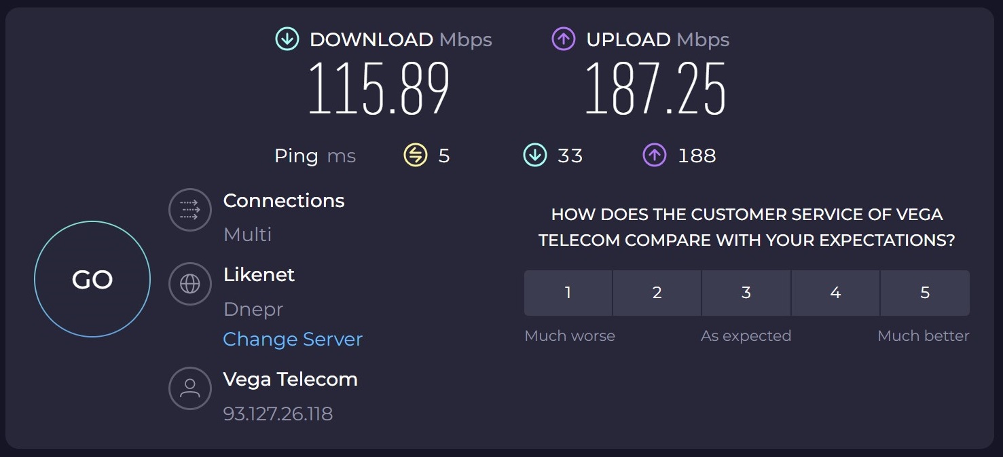Image resolution: width=1003 pixels, height=457 pixels.
Task: Click the yellow idle ping latency icon
Action: click(415, 156)
